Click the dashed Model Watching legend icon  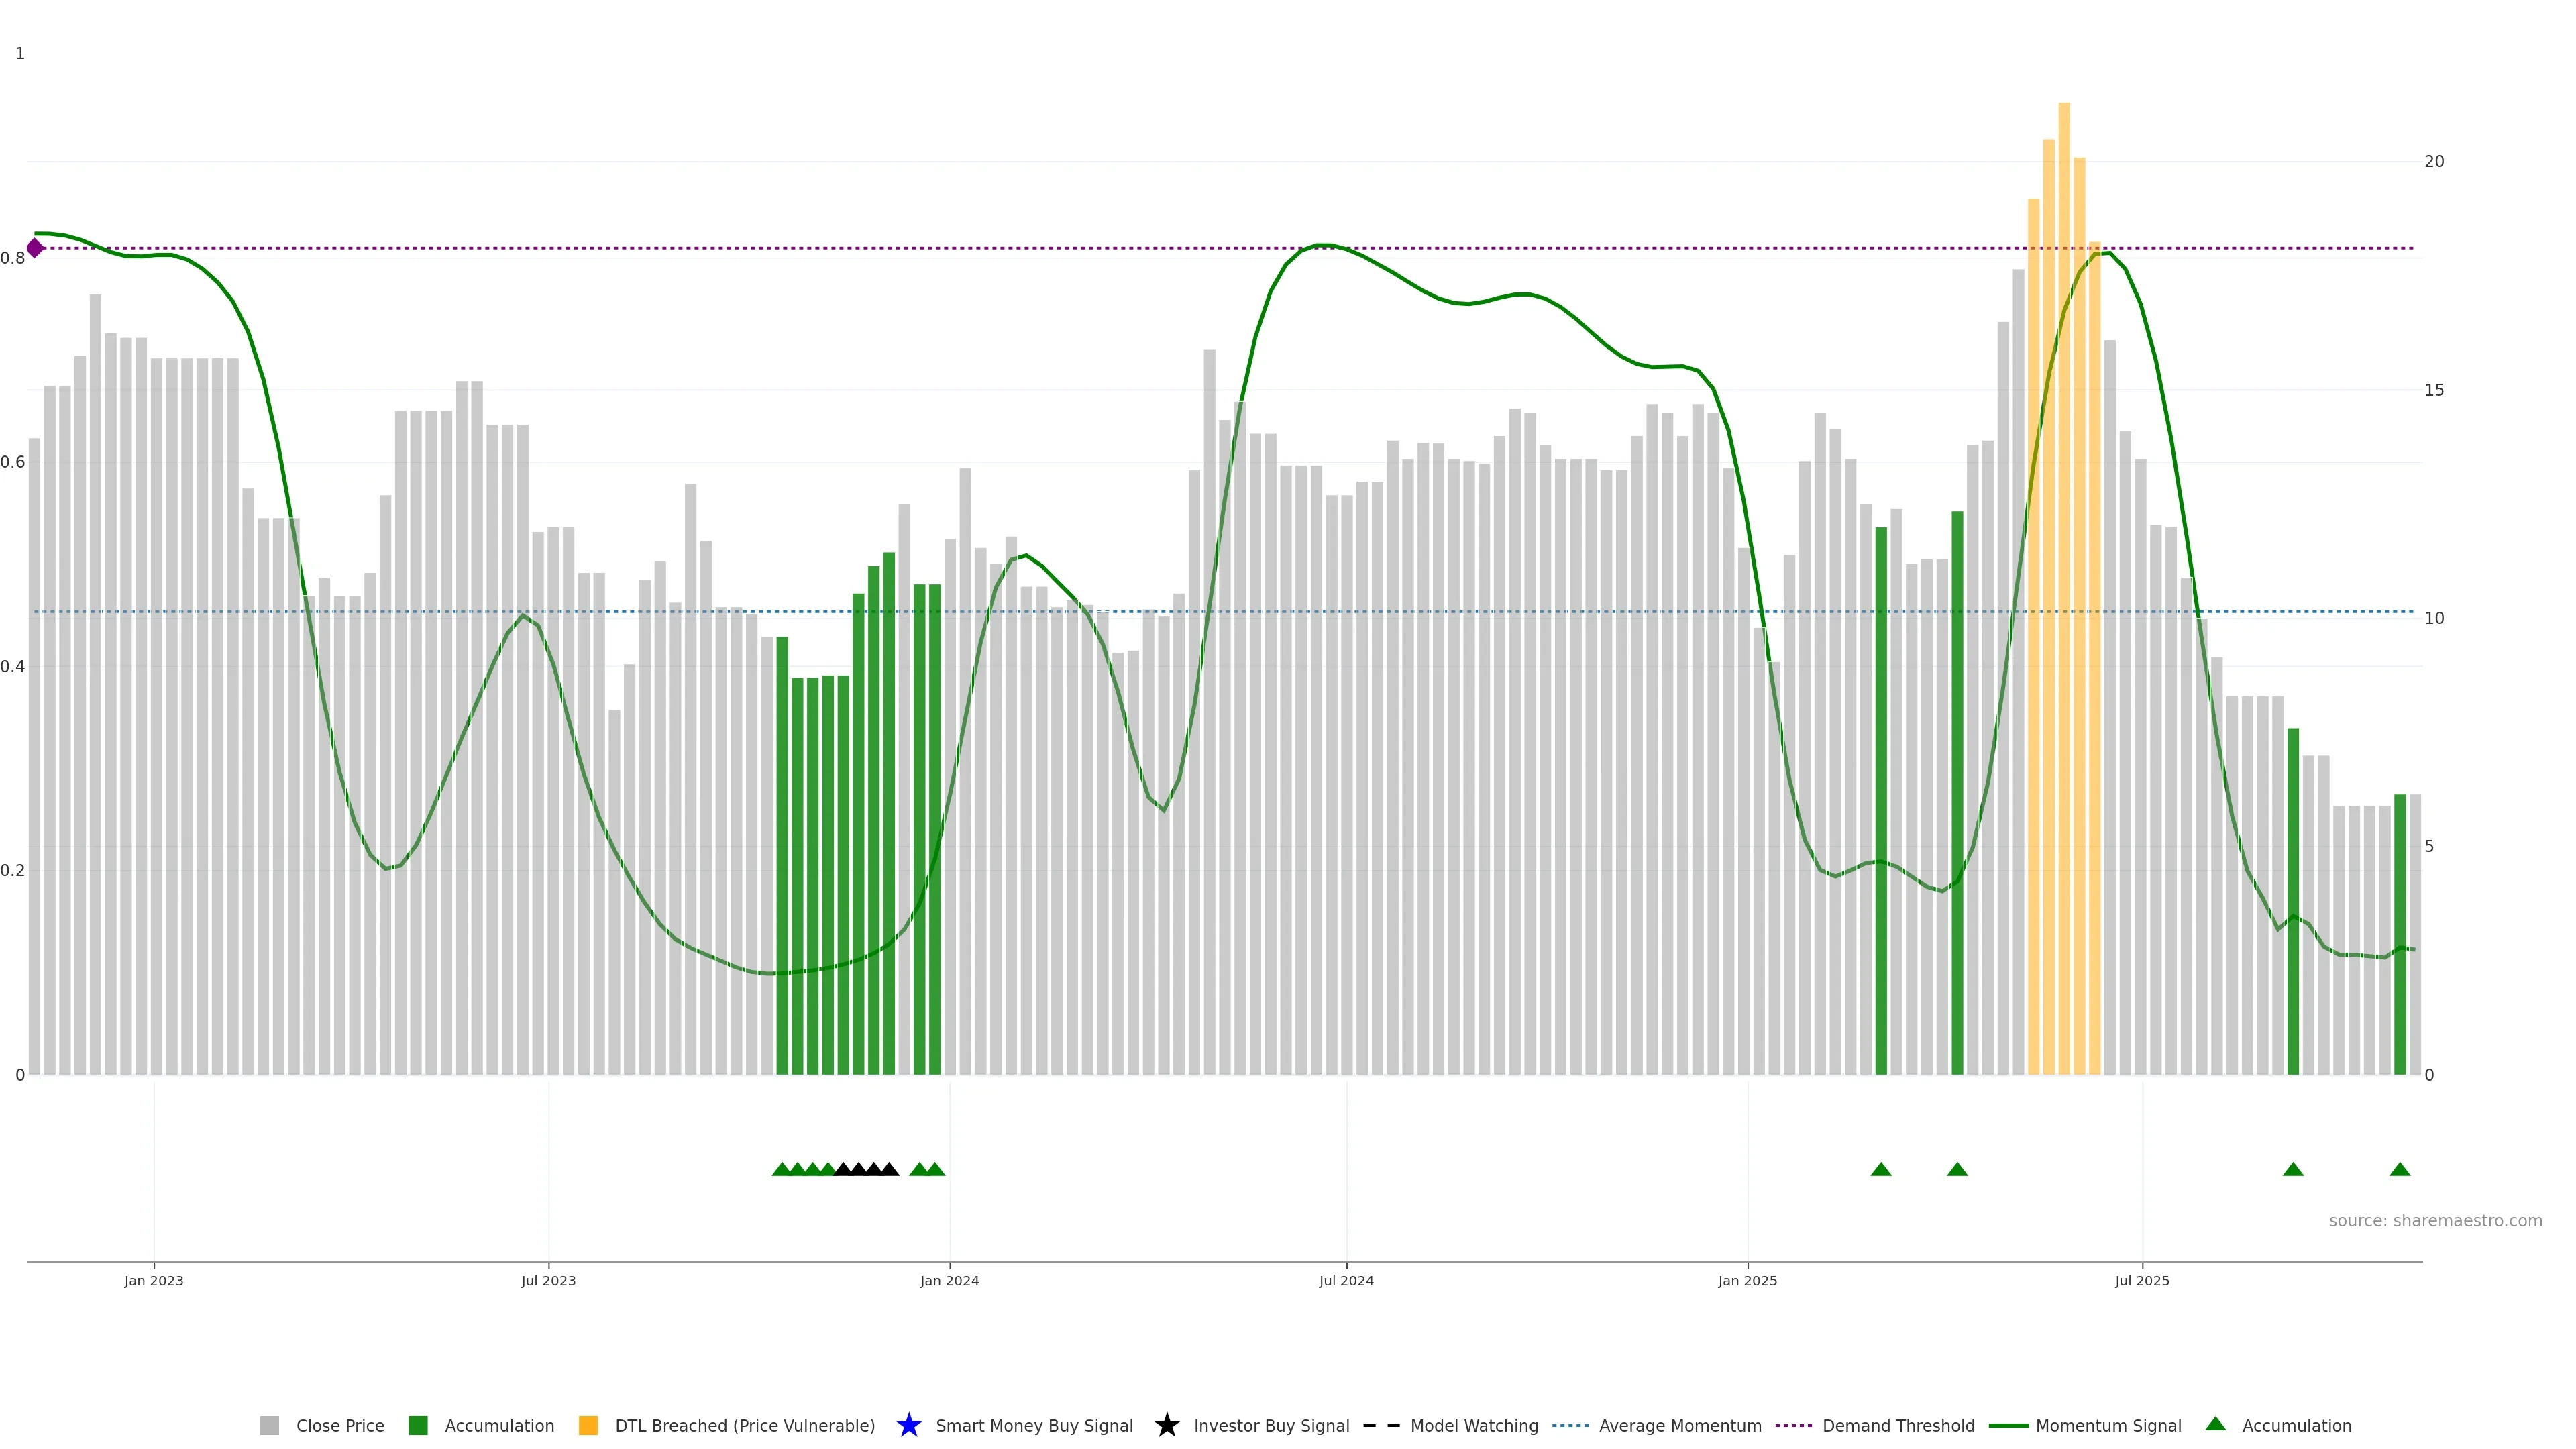(x=1381, y=1425)
